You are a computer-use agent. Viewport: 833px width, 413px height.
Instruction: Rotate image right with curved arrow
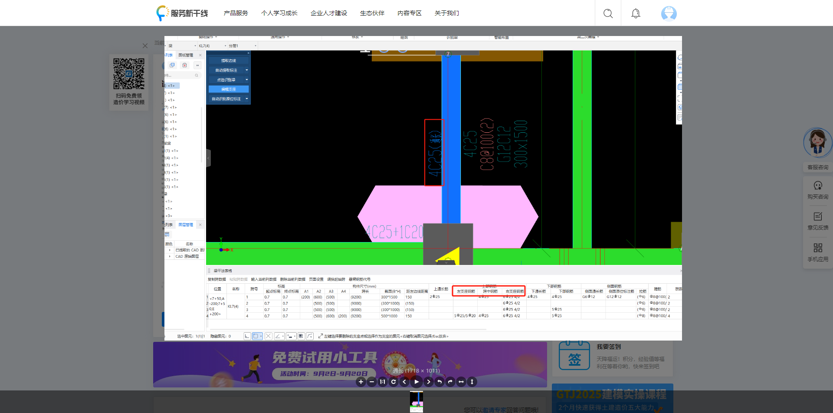(x=450, y=382)
